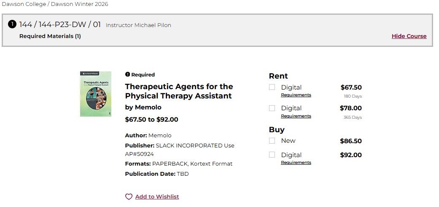Click the heart wishlist icon
Viewport: 439px width, 207px height.
coord(129,197)
